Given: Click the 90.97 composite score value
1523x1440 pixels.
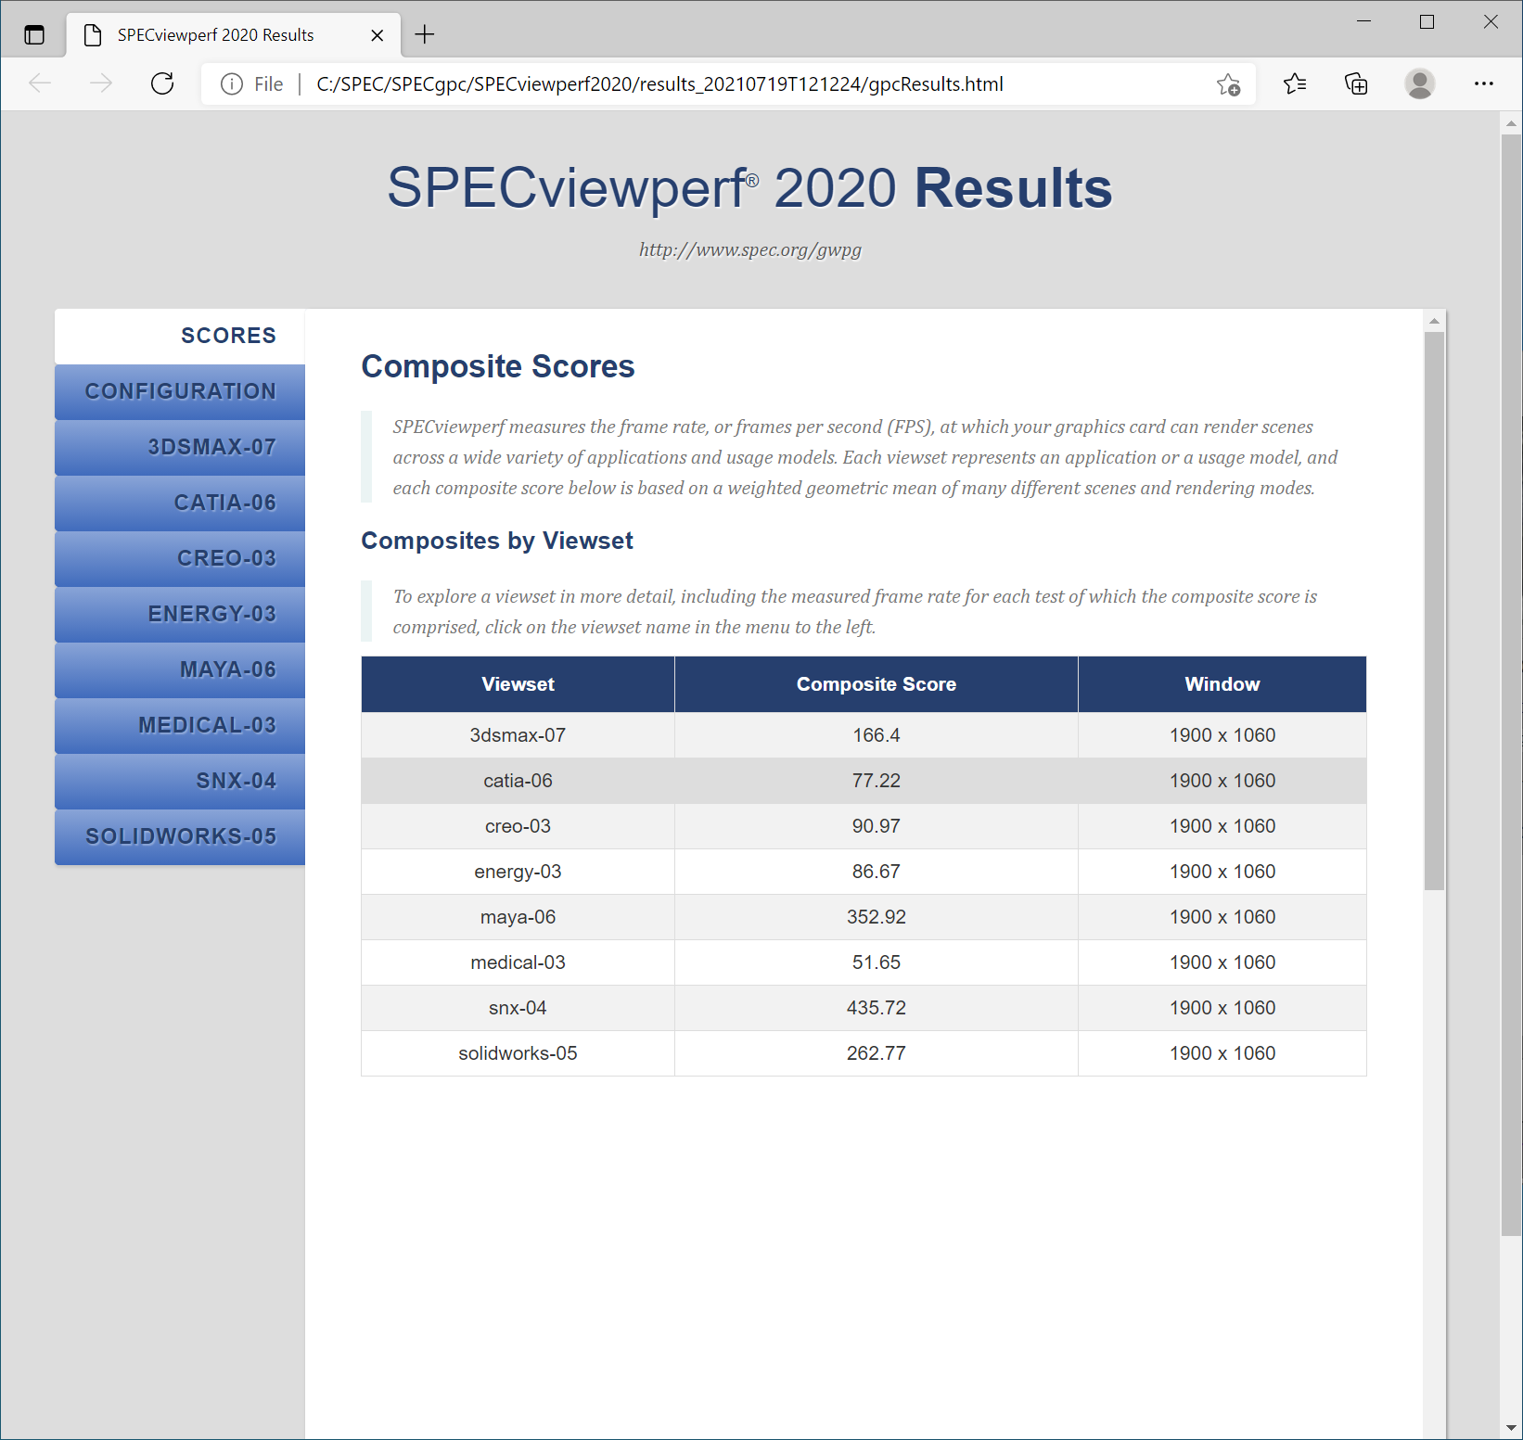Looking at the screenshot, I should click(877, 826).
